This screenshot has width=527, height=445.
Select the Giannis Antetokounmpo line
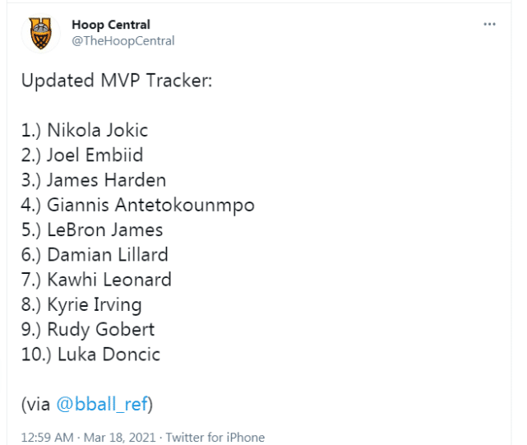point(138,205)
